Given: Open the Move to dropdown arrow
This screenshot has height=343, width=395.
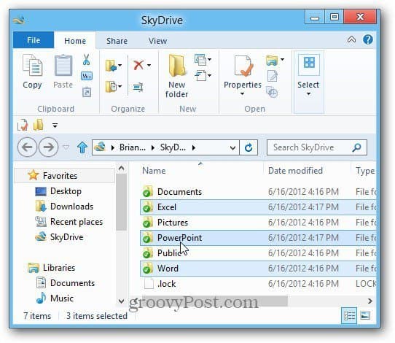Looking at the screenshot, I should point(120,66).
